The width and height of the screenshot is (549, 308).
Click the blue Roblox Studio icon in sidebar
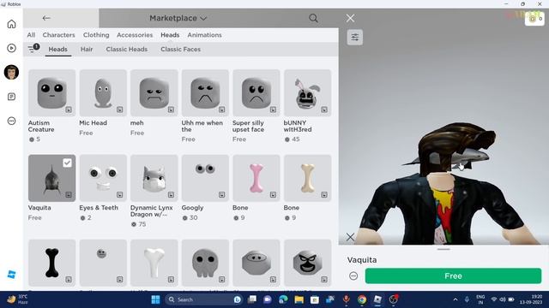11,275
